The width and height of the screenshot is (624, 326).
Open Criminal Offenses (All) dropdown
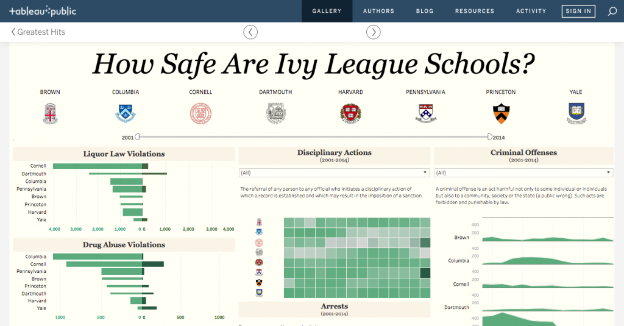point(523,173)
